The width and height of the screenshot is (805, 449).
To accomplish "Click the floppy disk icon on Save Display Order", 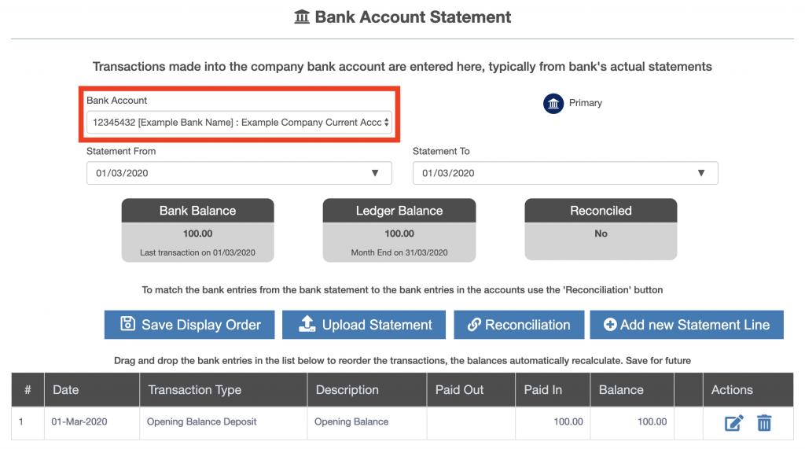I will click(x=127, y=324).
